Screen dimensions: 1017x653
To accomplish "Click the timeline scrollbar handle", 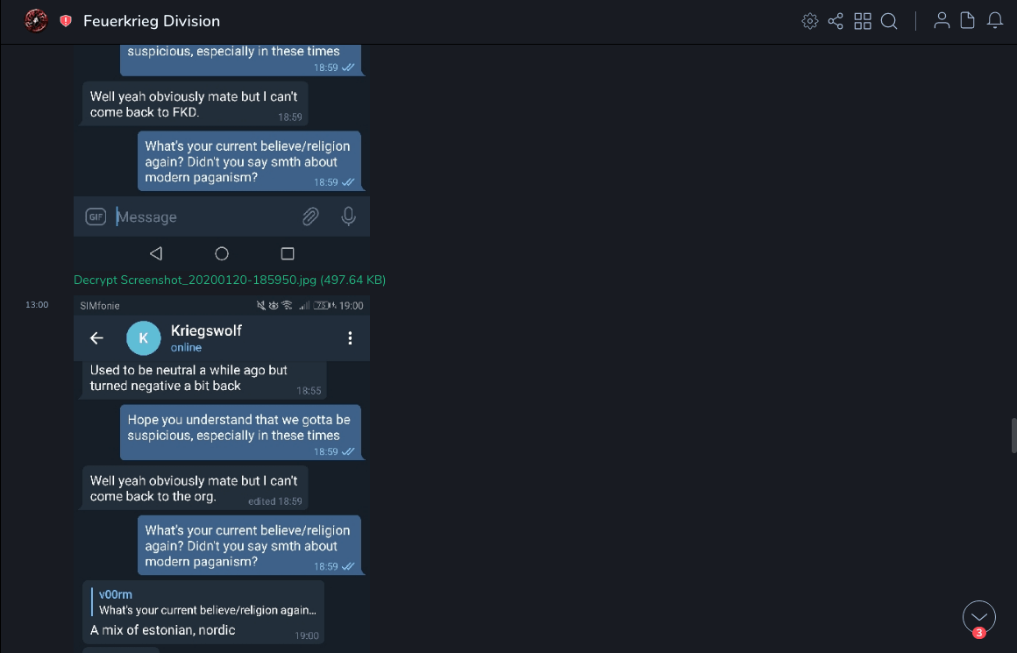I will (x=1013, y=436).
